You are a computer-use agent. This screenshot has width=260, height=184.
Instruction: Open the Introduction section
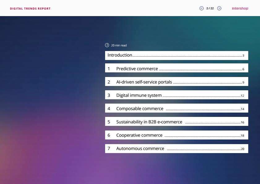(177, 55)
